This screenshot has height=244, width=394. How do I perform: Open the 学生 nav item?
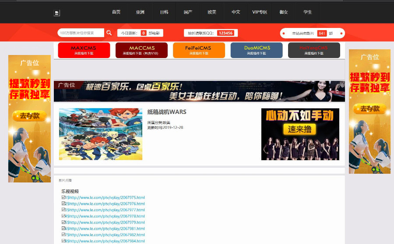308,12
